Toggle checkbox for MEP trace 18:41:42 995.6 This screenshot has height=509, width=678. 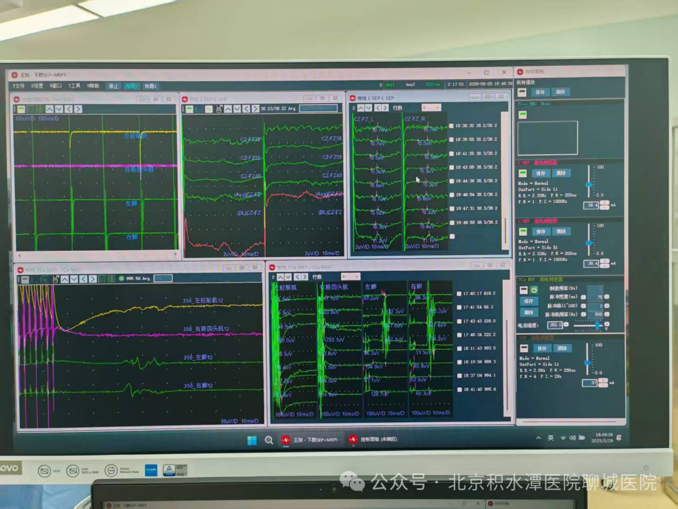click(459, 390)
